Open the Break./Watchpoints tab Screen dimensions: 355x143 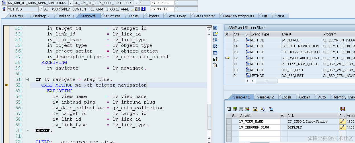(x=238, y=16)
